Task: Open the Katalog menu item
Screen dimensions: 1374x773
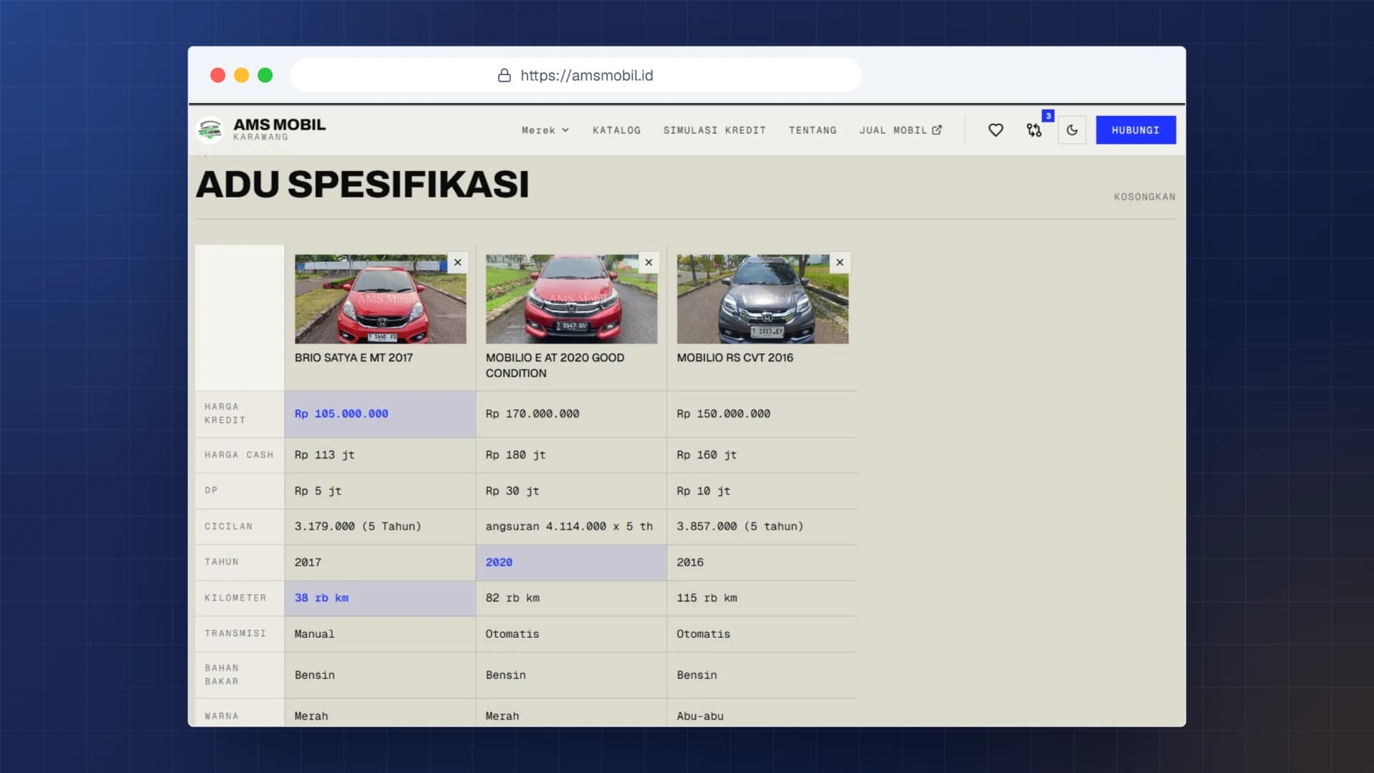Action: click(616, 130)
